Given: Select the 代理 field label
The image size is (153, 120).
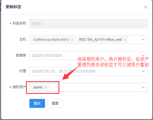Looking at the screenshot, I should [23, 71].
